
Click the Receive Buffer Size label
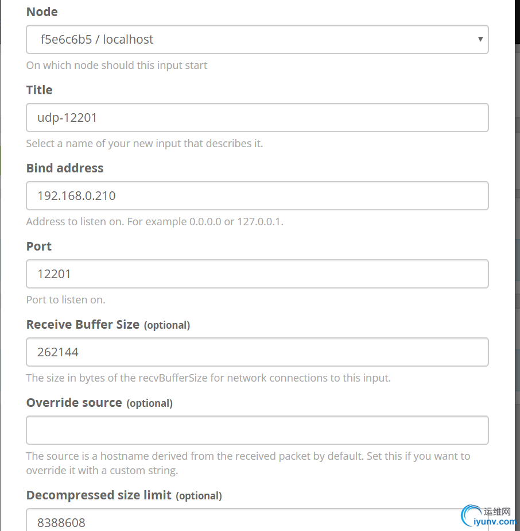click(x=108, y=325)
